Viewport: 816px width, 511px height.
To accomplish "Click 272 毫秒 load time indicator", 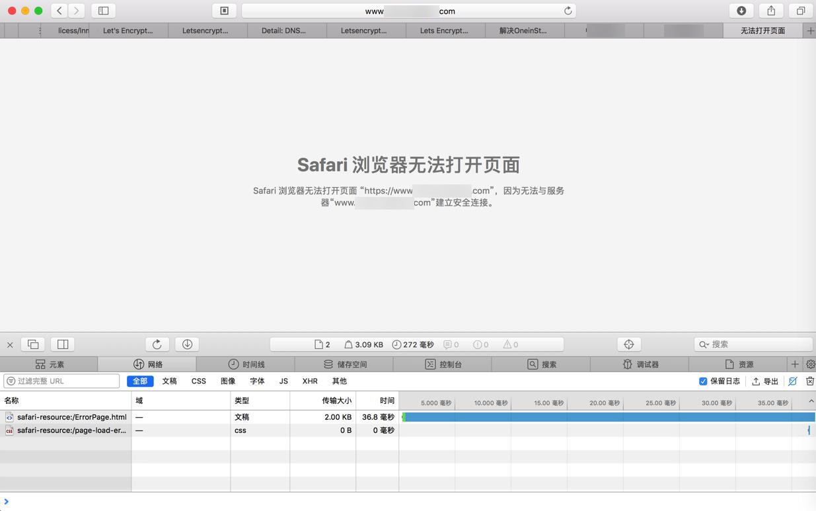I will tap(413, 344).
